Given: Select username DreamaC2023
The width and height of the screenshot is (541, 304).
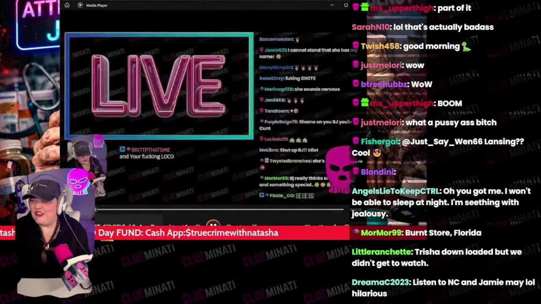Looking at the screenshot, I should (380, 282).
